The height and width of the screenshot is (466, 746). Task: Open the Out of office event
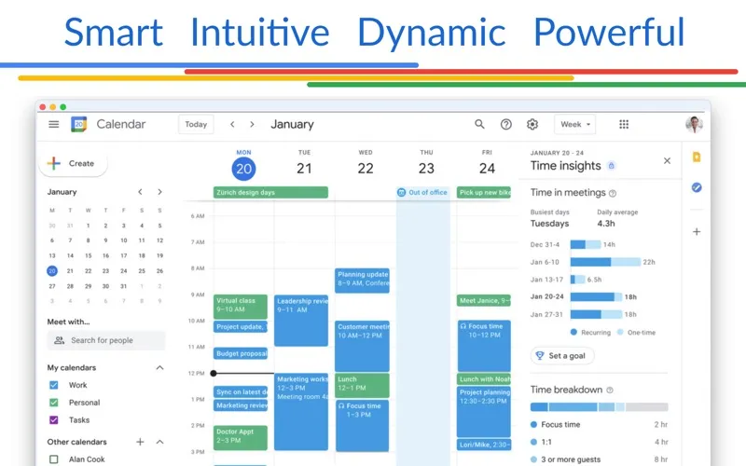423,192
